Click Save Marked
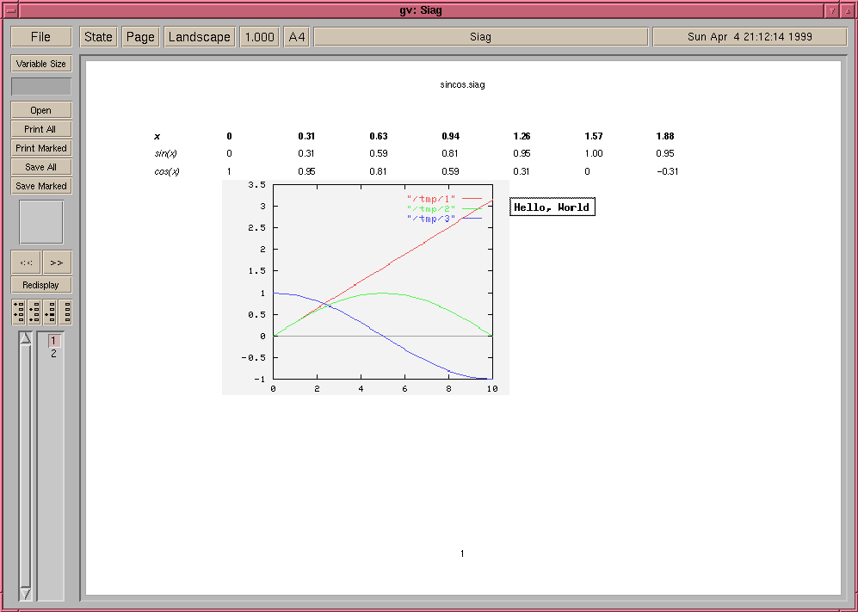The width and height of the screenshot is (858, 612). coord(41,186)
